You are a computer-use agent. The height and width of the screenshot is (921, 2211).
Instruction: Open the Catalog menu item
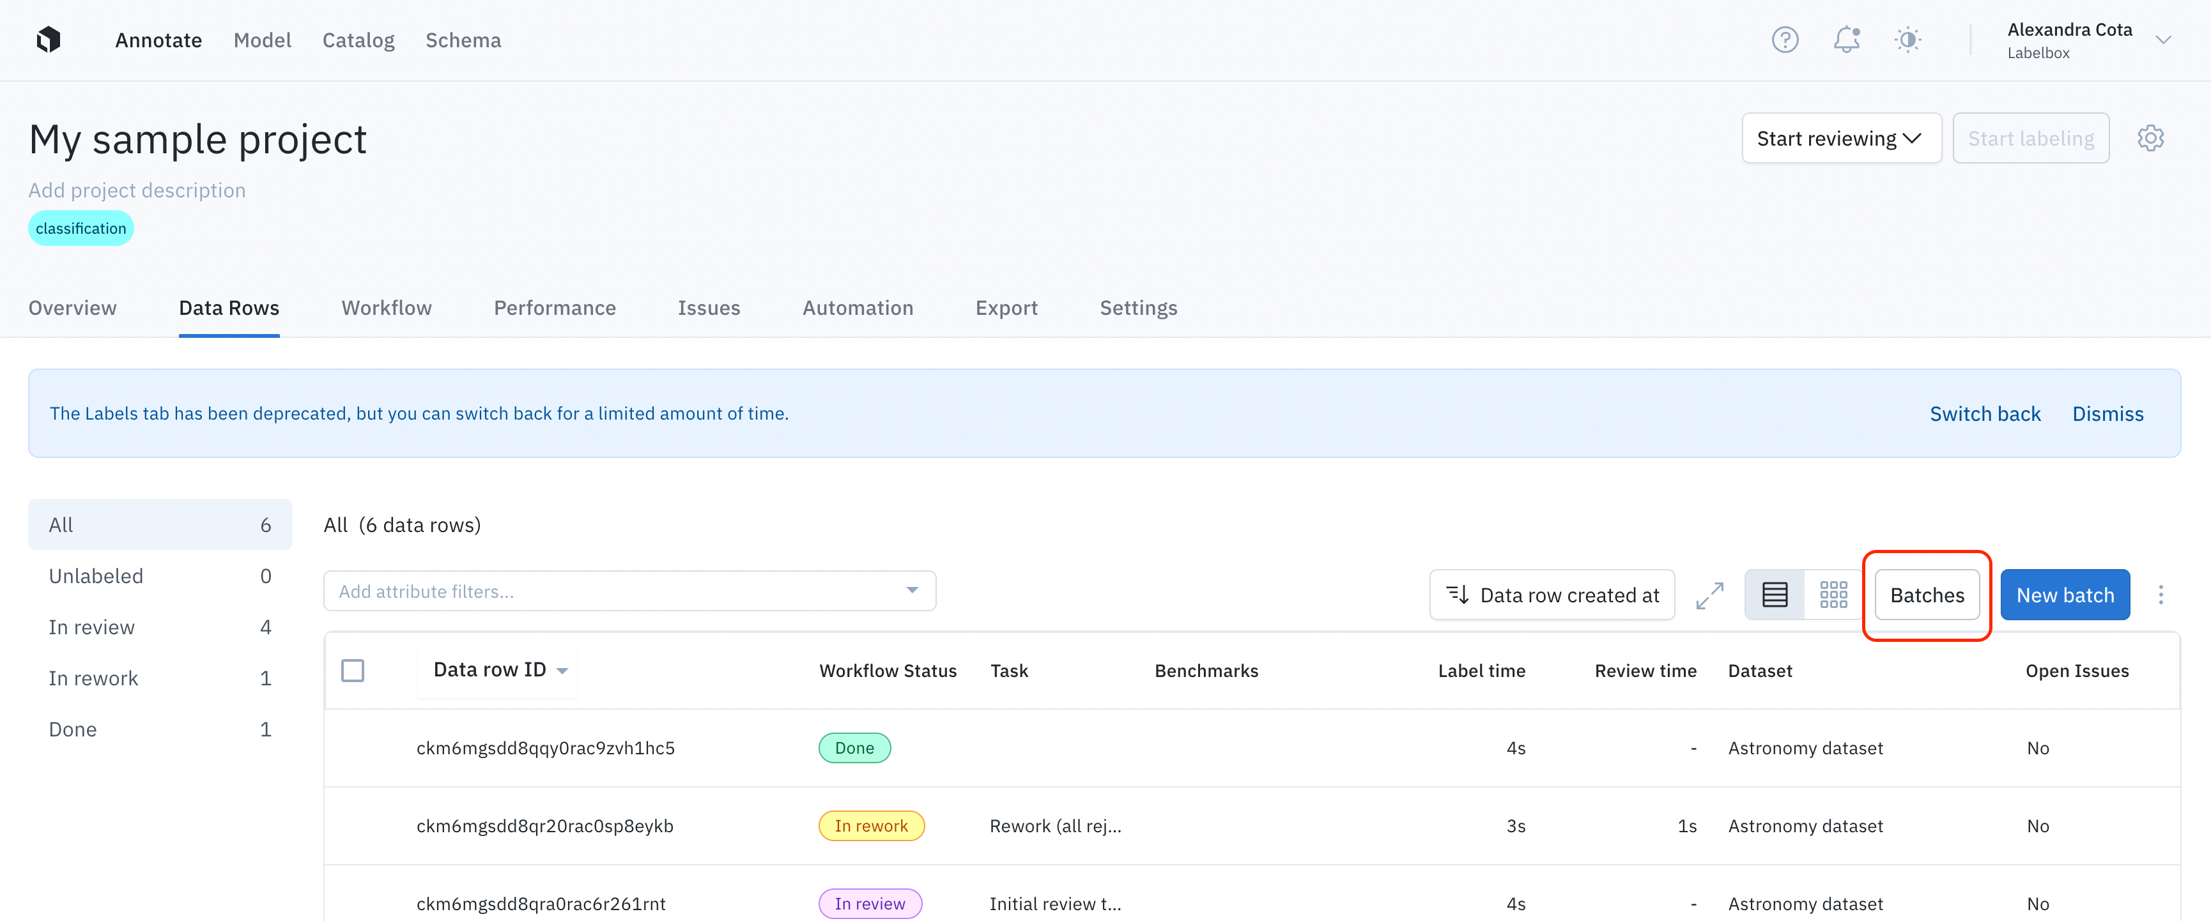pyautogui.click(x=358, y=40)
